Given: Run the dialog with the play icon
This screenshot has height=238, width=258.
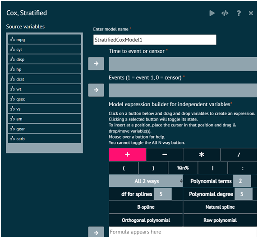Looking at the screenshot, I should tap(212, 13).
